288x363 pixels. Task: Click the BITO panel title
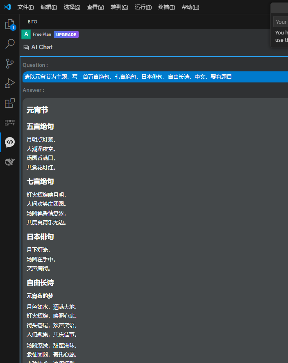tap(33, 22)
